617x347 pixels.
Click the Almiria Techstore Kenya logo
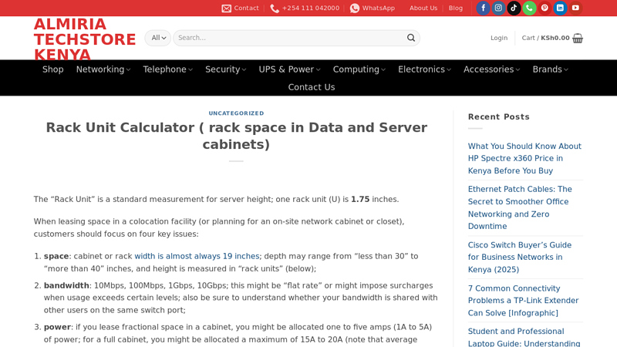pyautogui.click(x=85, y=39)
